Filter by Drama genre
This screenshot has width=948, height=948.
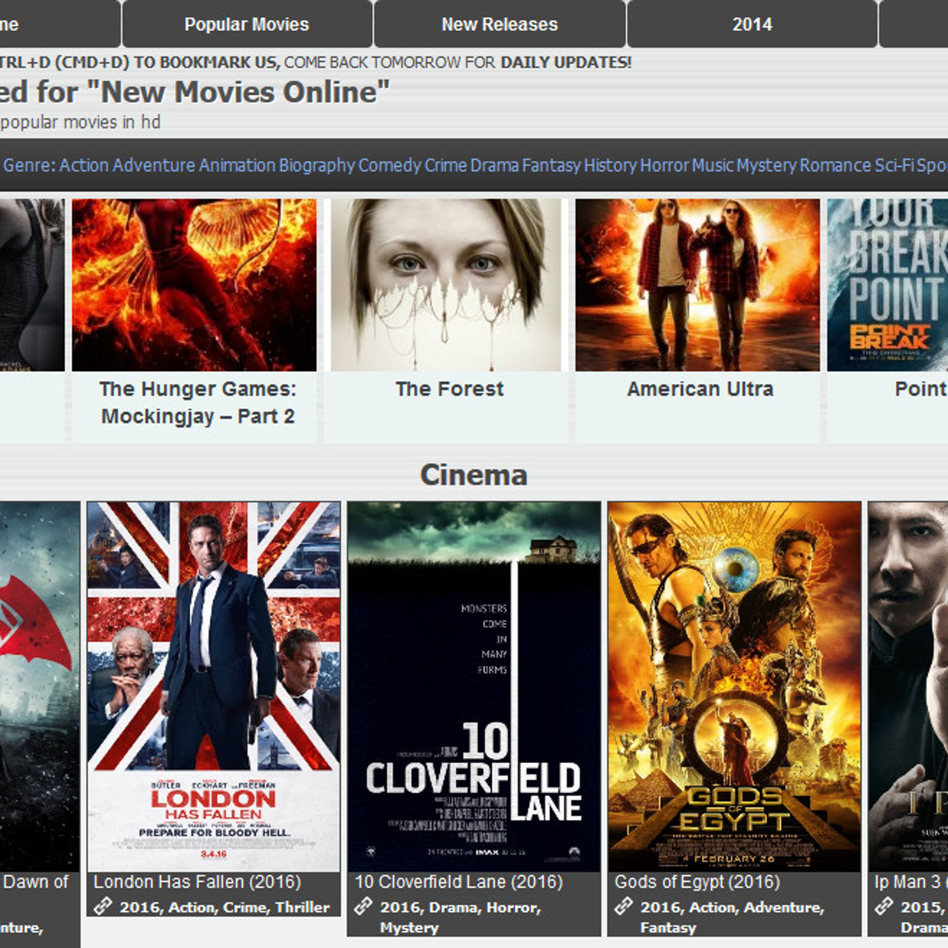pyautogui.click(x=495, y=165)
